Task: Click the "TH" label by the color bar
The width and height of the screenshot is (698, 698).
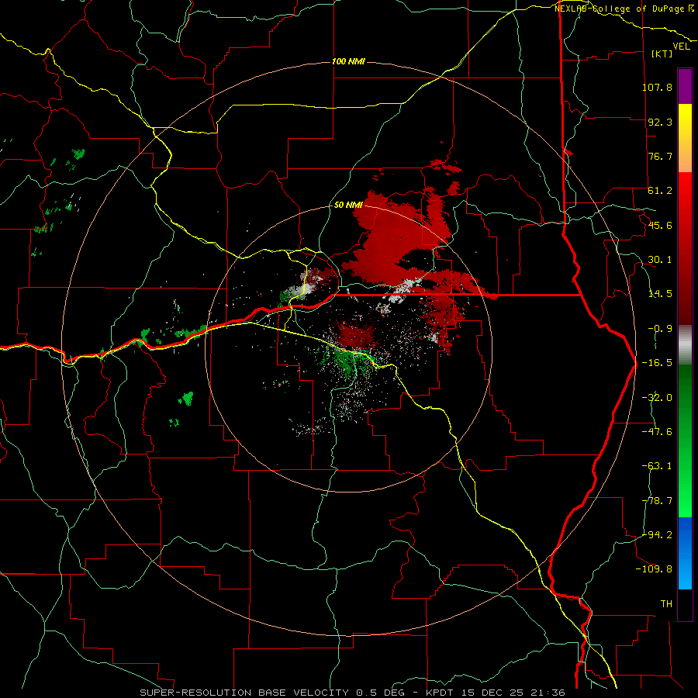Action: 666,604
